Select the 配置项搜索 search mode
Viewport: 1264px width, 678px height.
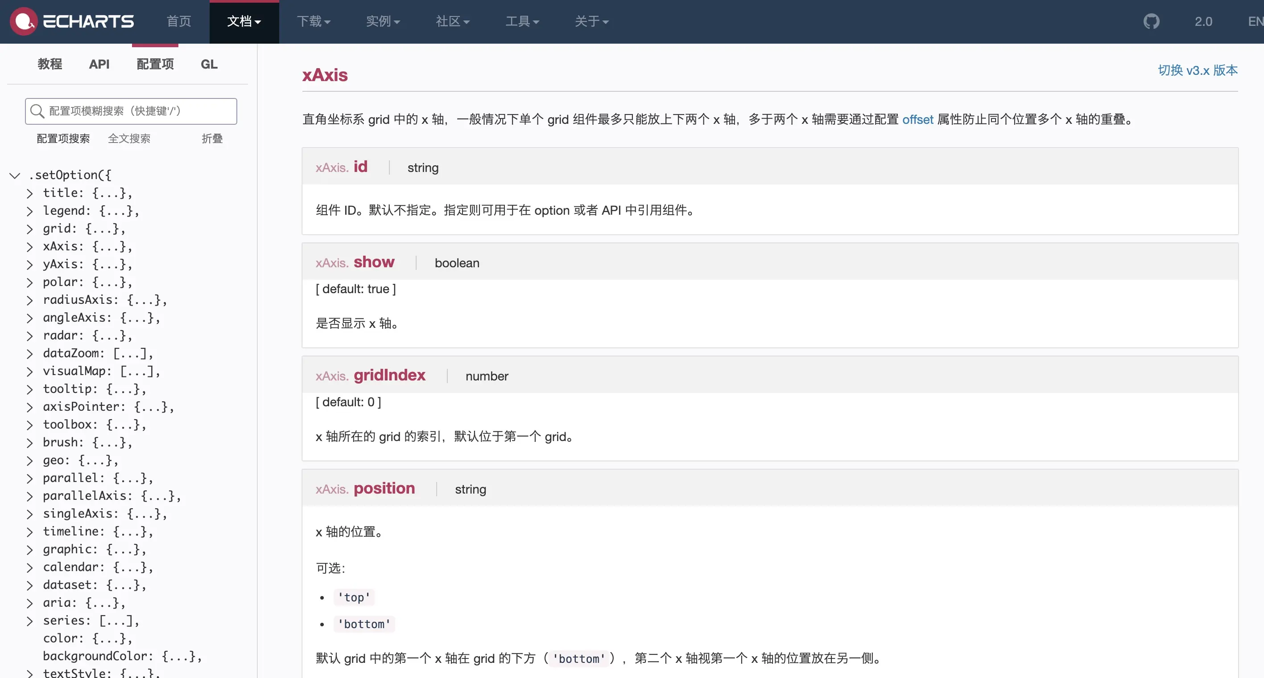(63, 139)
